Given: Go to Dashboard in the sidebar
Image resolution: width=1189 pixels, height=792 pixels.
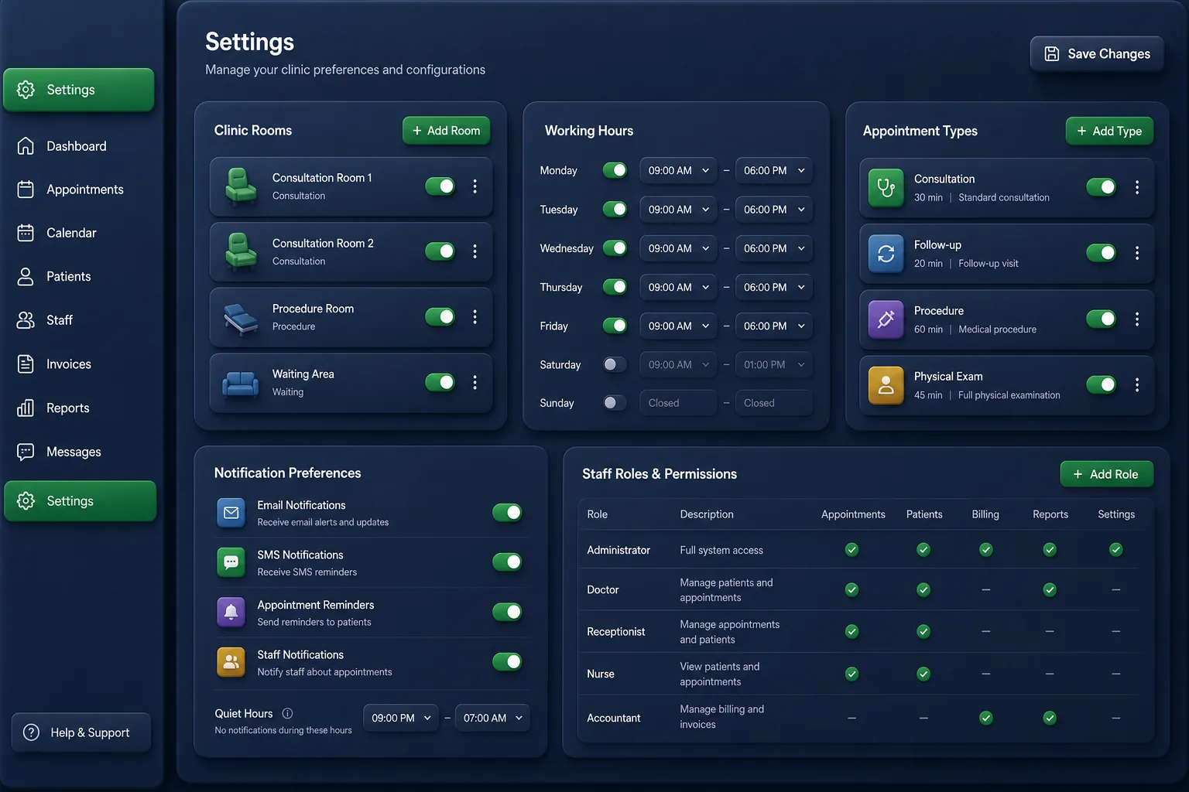Looking at the screenshot, I should point(77,146).
